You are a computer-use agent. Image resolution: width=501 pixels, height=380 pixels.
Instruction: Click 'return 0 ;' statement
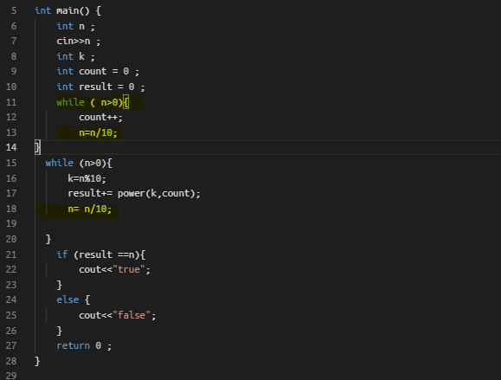pos(84,345)
